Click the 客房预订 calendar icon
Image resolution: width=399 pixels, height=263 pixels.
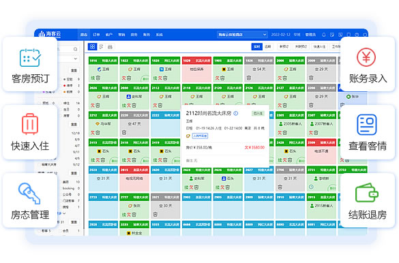tap(30, 58)
